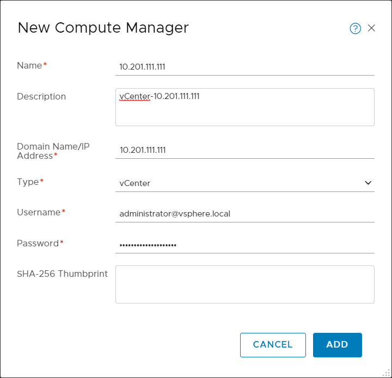This screenshot has width=392, height=378.
Task: Click the "Name" field label
Action: click(29, 65)
